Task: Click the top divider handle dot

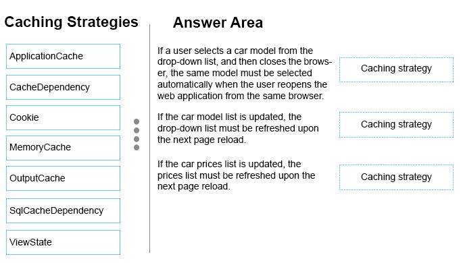Action: (137, 121)
